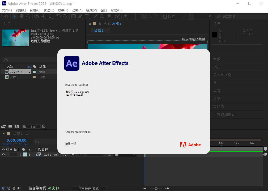This screenshot has width=268, height=191.
Task: Open the 合成(C) menu
Action: click(35, 10)
